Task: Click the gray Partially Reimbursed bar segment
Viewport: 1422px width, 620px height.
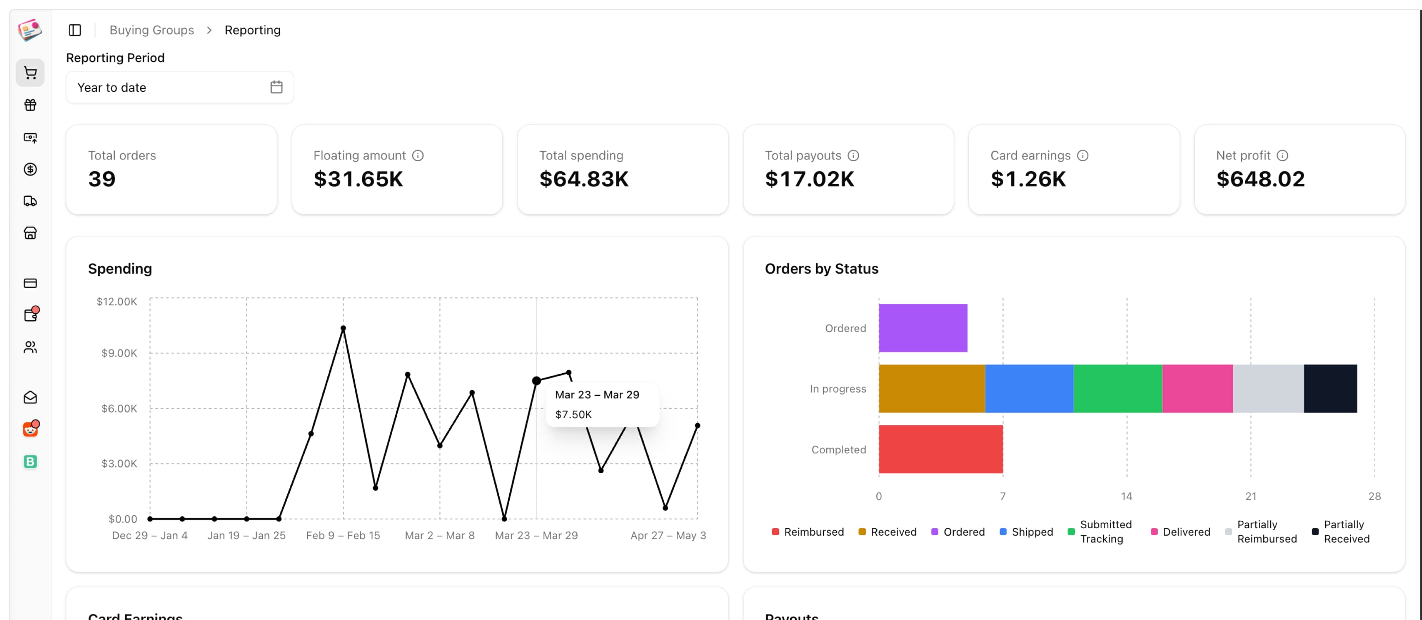Action: pyautogui.click(x=1269, y=389)
